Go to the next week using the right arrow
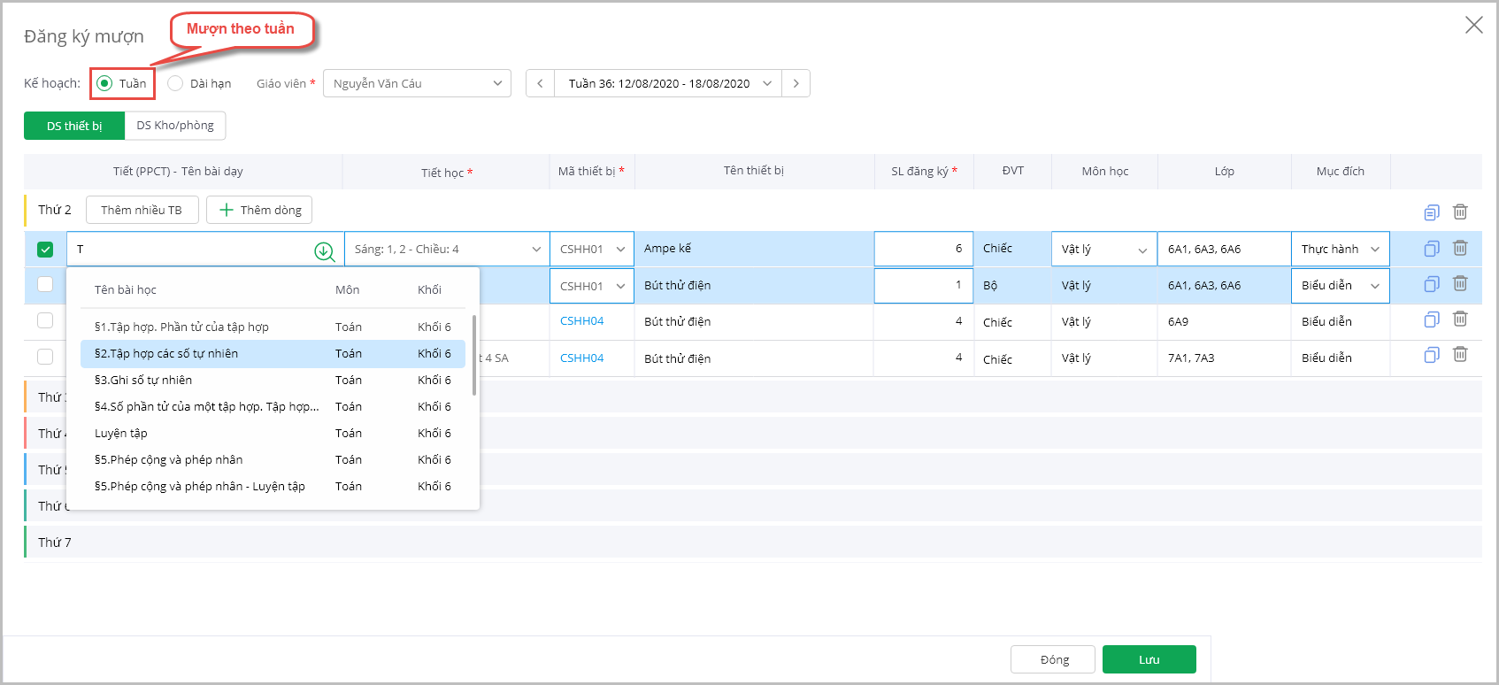Viewport: 1499px width, 685px height. click(x=796, y=83)
